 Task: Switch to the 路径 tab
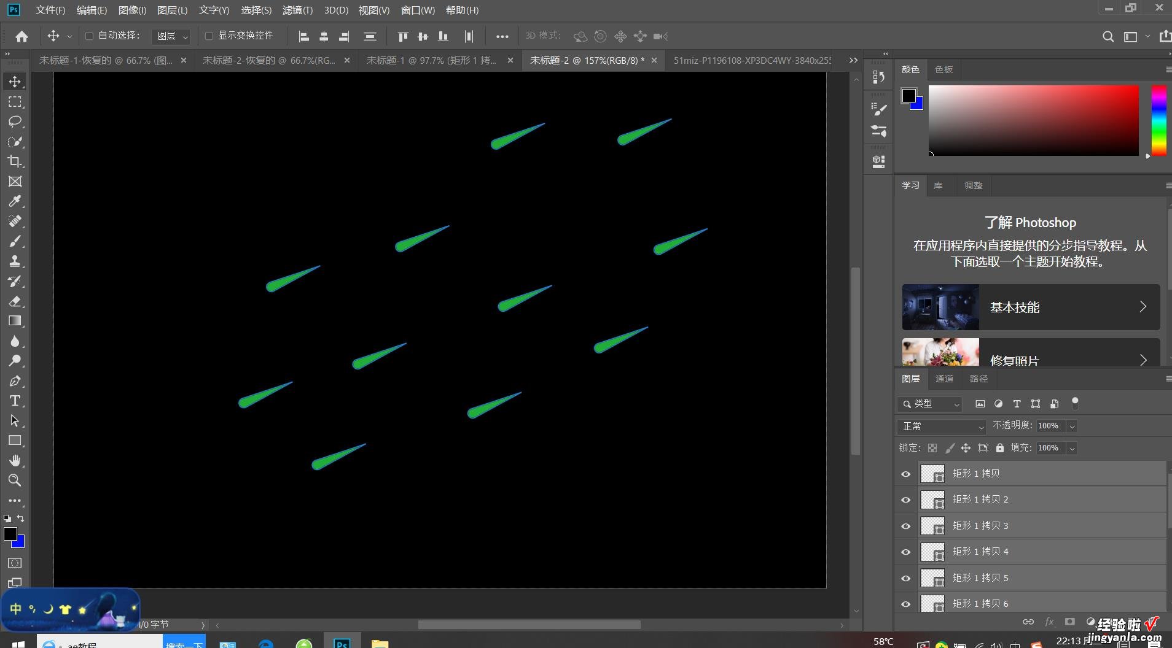coord(979,379)
